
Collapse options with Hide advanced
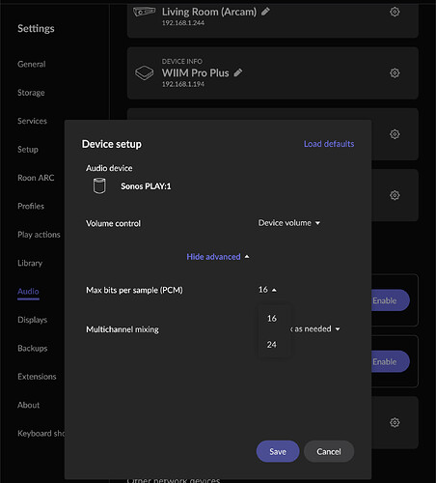pyautogui.click(x=218, y=257)
